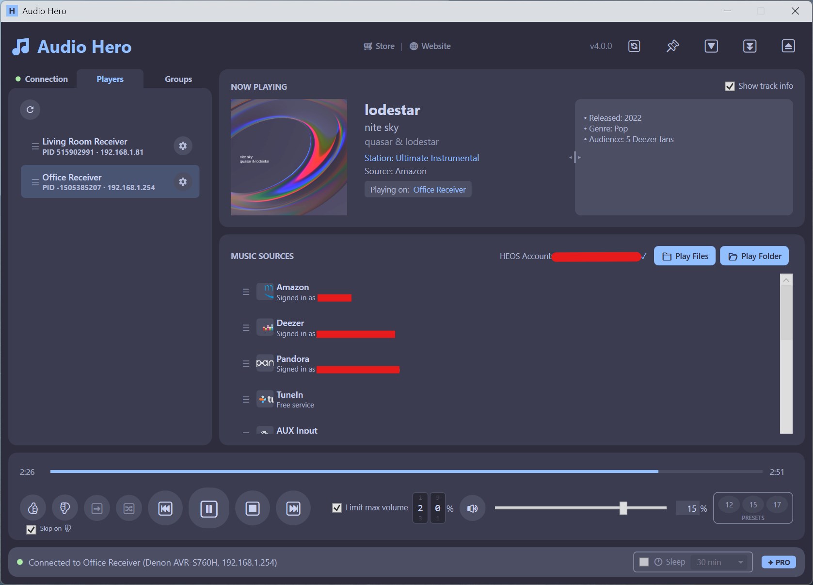The height and width of the screenshot is (585, 813).
Task: Click the drag handle beside Amazon source
Action: pos(246,292)
